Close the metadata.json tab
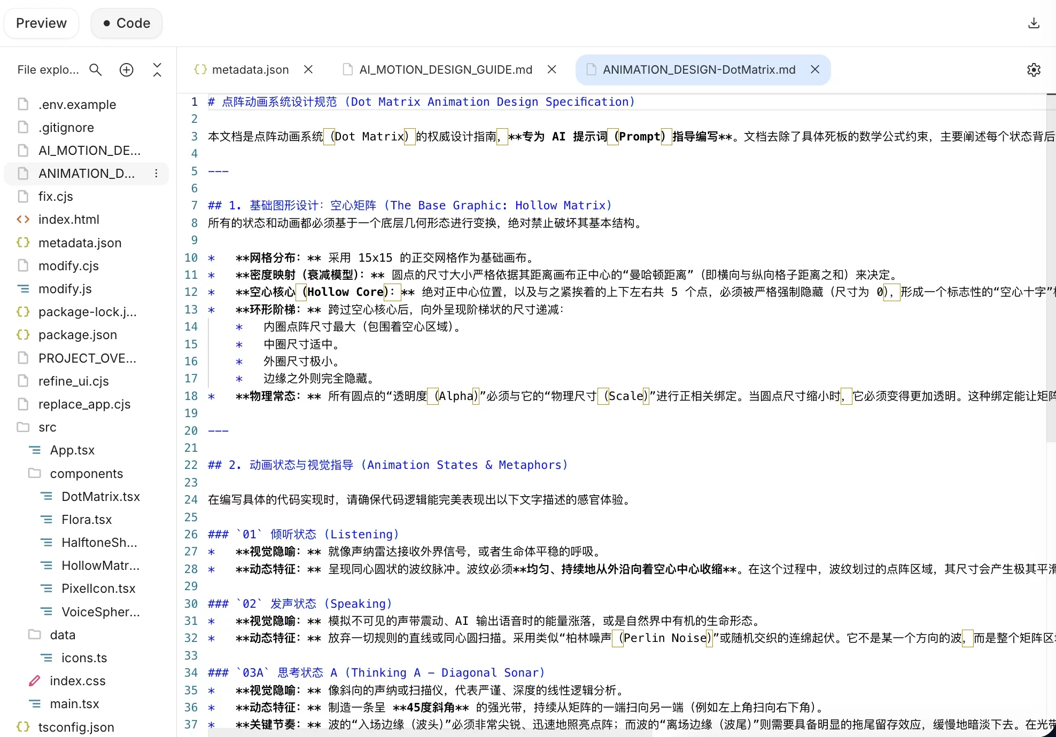 [308, 69]
